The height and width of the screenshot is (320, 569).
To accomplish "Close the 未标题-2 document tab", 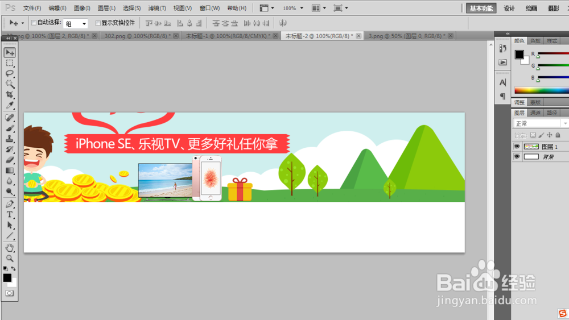I will [x=358, y=36].
